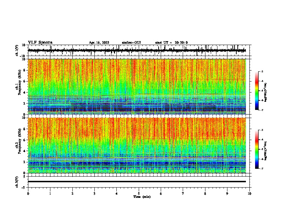Click the "start UT = 20:30:0" text
Screen dimensions: 281x217
pyautogui.click(x=171, y=43)
